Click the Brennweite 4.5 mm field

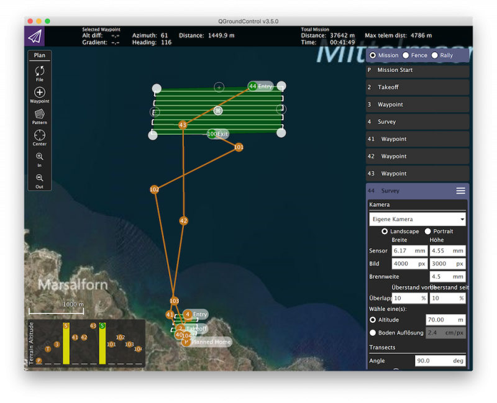(x=447, y=276)
